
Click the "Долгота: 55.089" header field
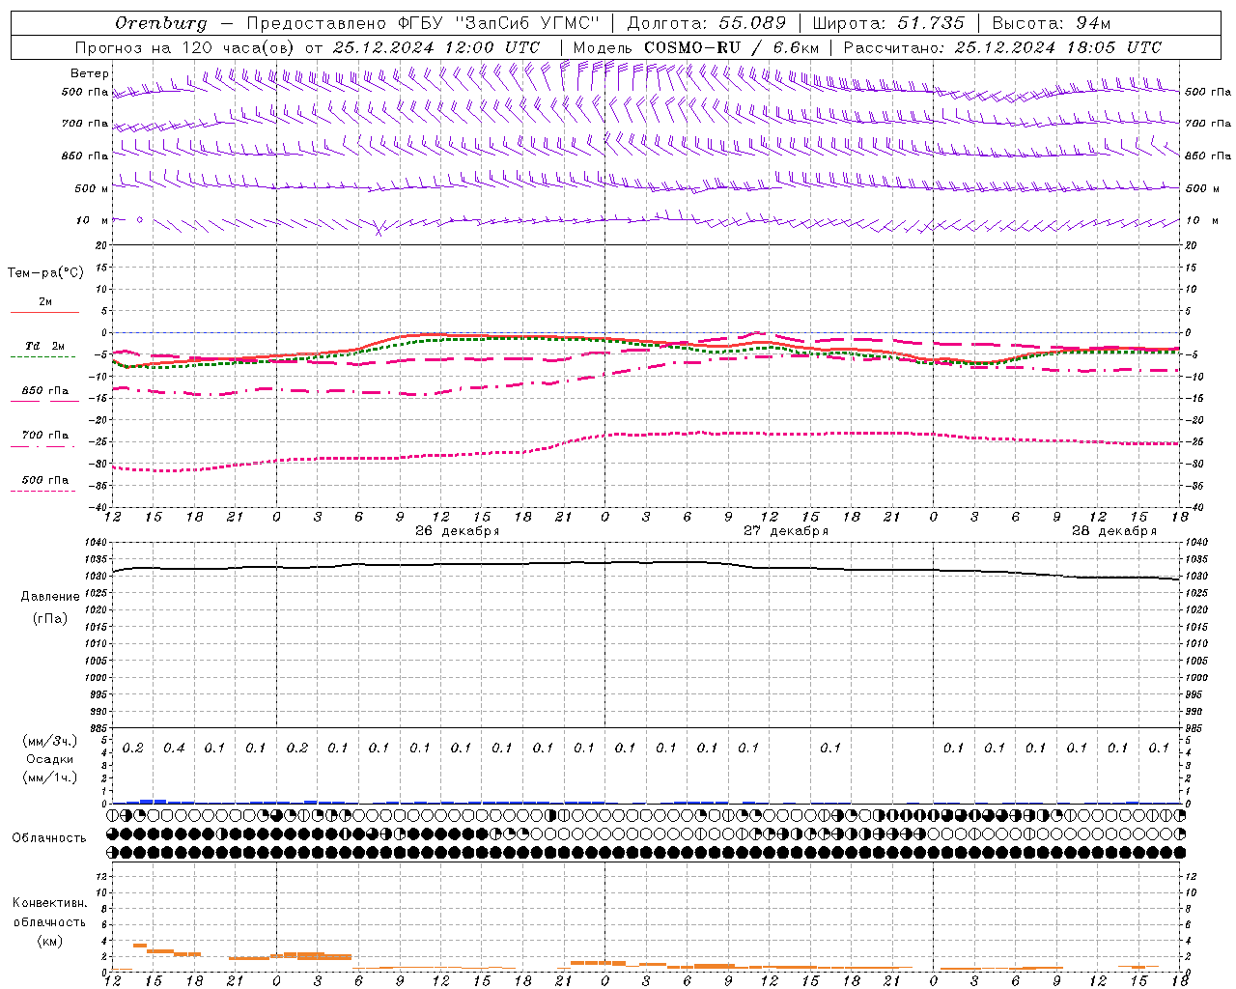point(707,23)
